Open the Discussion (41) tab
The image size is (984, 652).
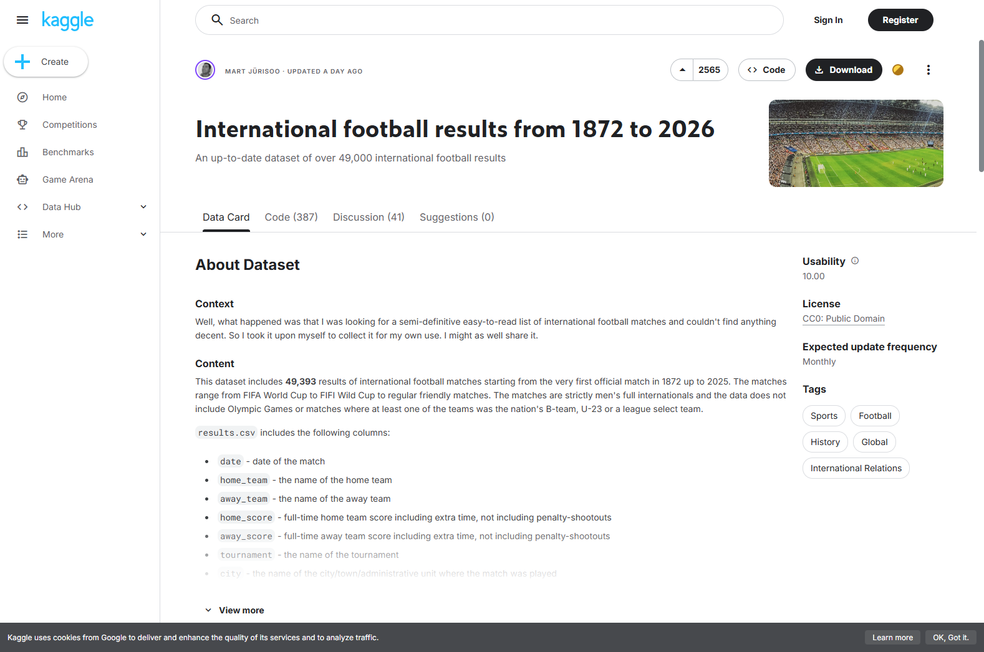pos(369,217)
